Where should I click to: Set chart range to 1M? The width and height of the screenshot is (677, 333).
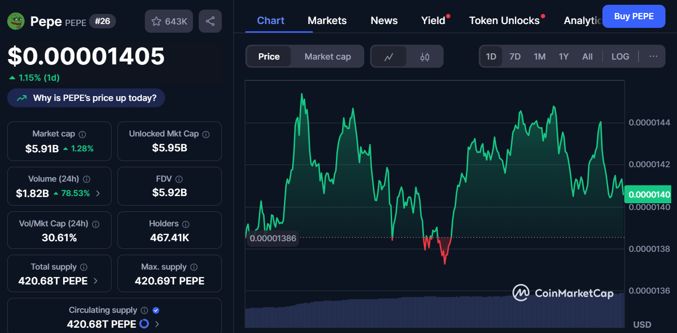coord(539,57)
